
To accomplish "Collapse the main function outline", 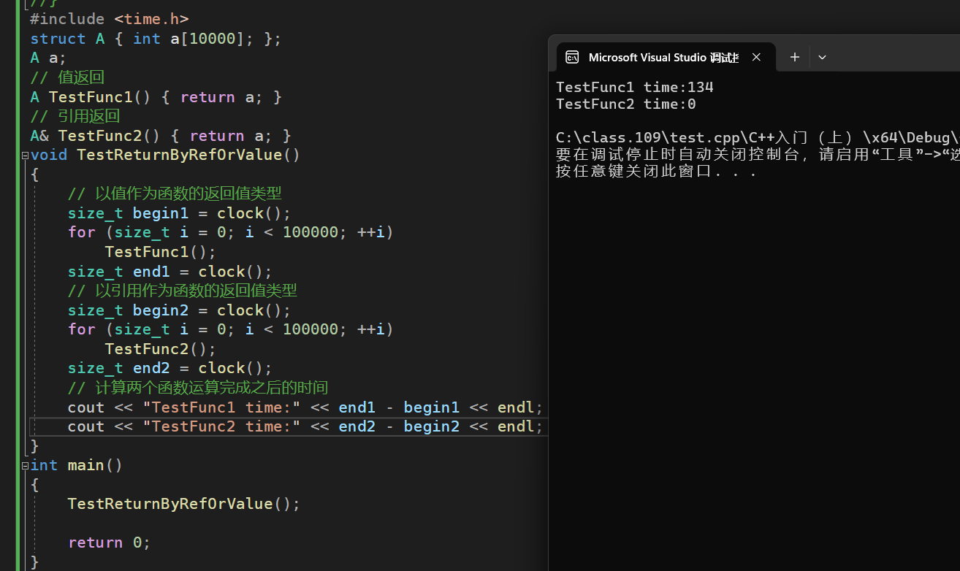I will tap(26, 465).
